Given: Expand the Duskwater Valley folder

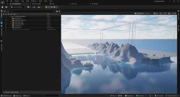Looking at the screenshot, I should pos(12,24).
